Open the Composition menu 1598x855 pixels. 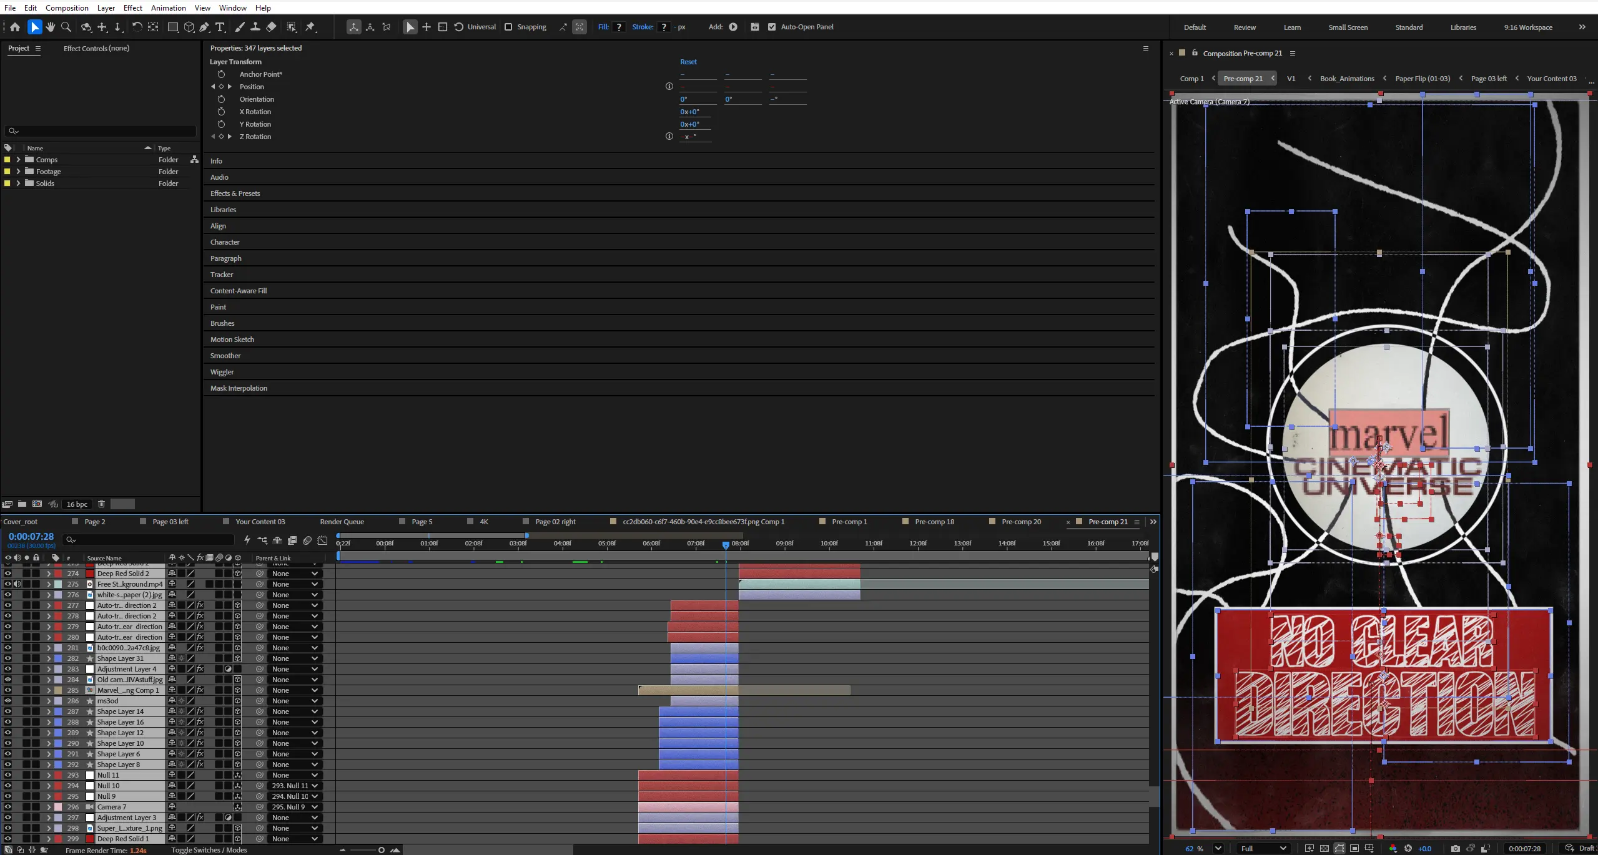67,7
